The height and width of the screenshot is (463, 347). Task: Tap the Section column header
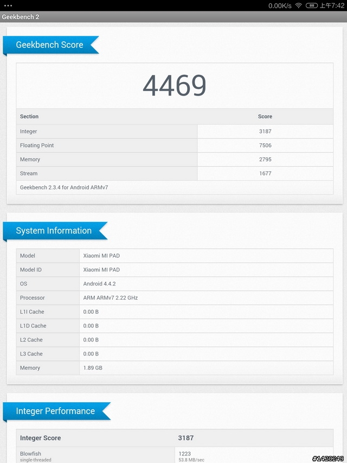[x=29, y=116]
